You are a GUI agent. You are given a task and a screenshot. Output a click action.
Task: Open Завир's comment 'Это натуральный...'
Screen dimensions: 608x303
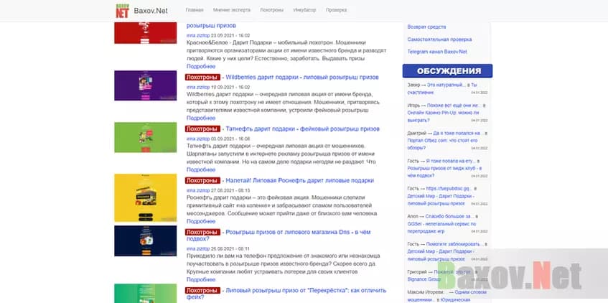click(446, 85)
